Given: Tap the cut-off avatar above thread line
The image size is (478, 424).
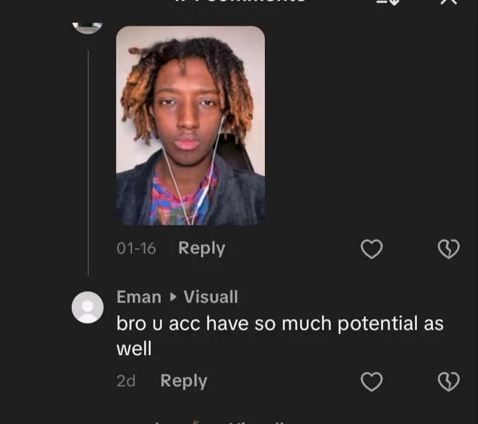Looking at the screenshot, I should [88, 28].
